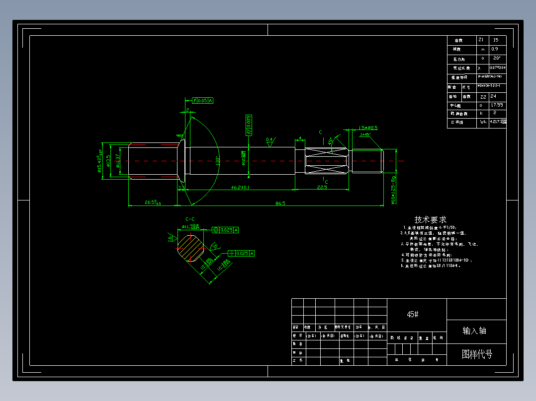This screenshot has width=536, height=401.
Task: Select the Φ11.37 diameter dimension
Action: tap(117, 161)
